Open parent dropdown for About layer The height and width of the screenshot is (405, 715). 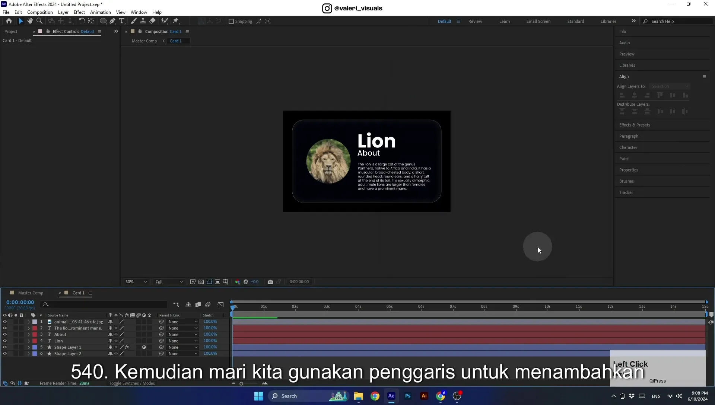tap(182, 334)
